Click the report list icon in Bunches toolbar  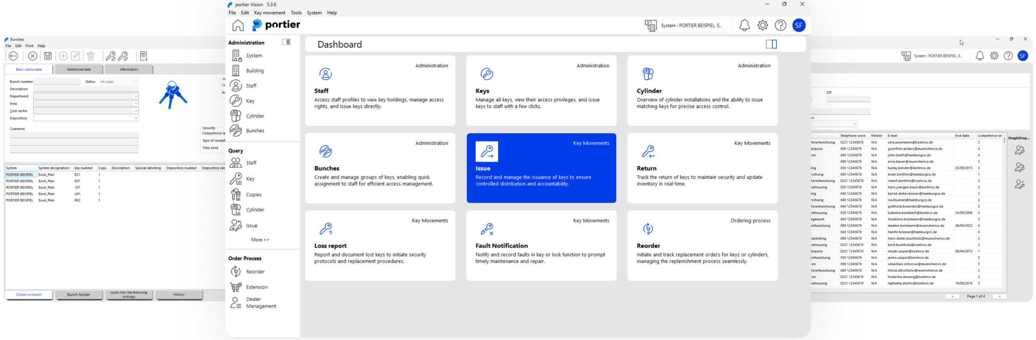tap(144, 56)
